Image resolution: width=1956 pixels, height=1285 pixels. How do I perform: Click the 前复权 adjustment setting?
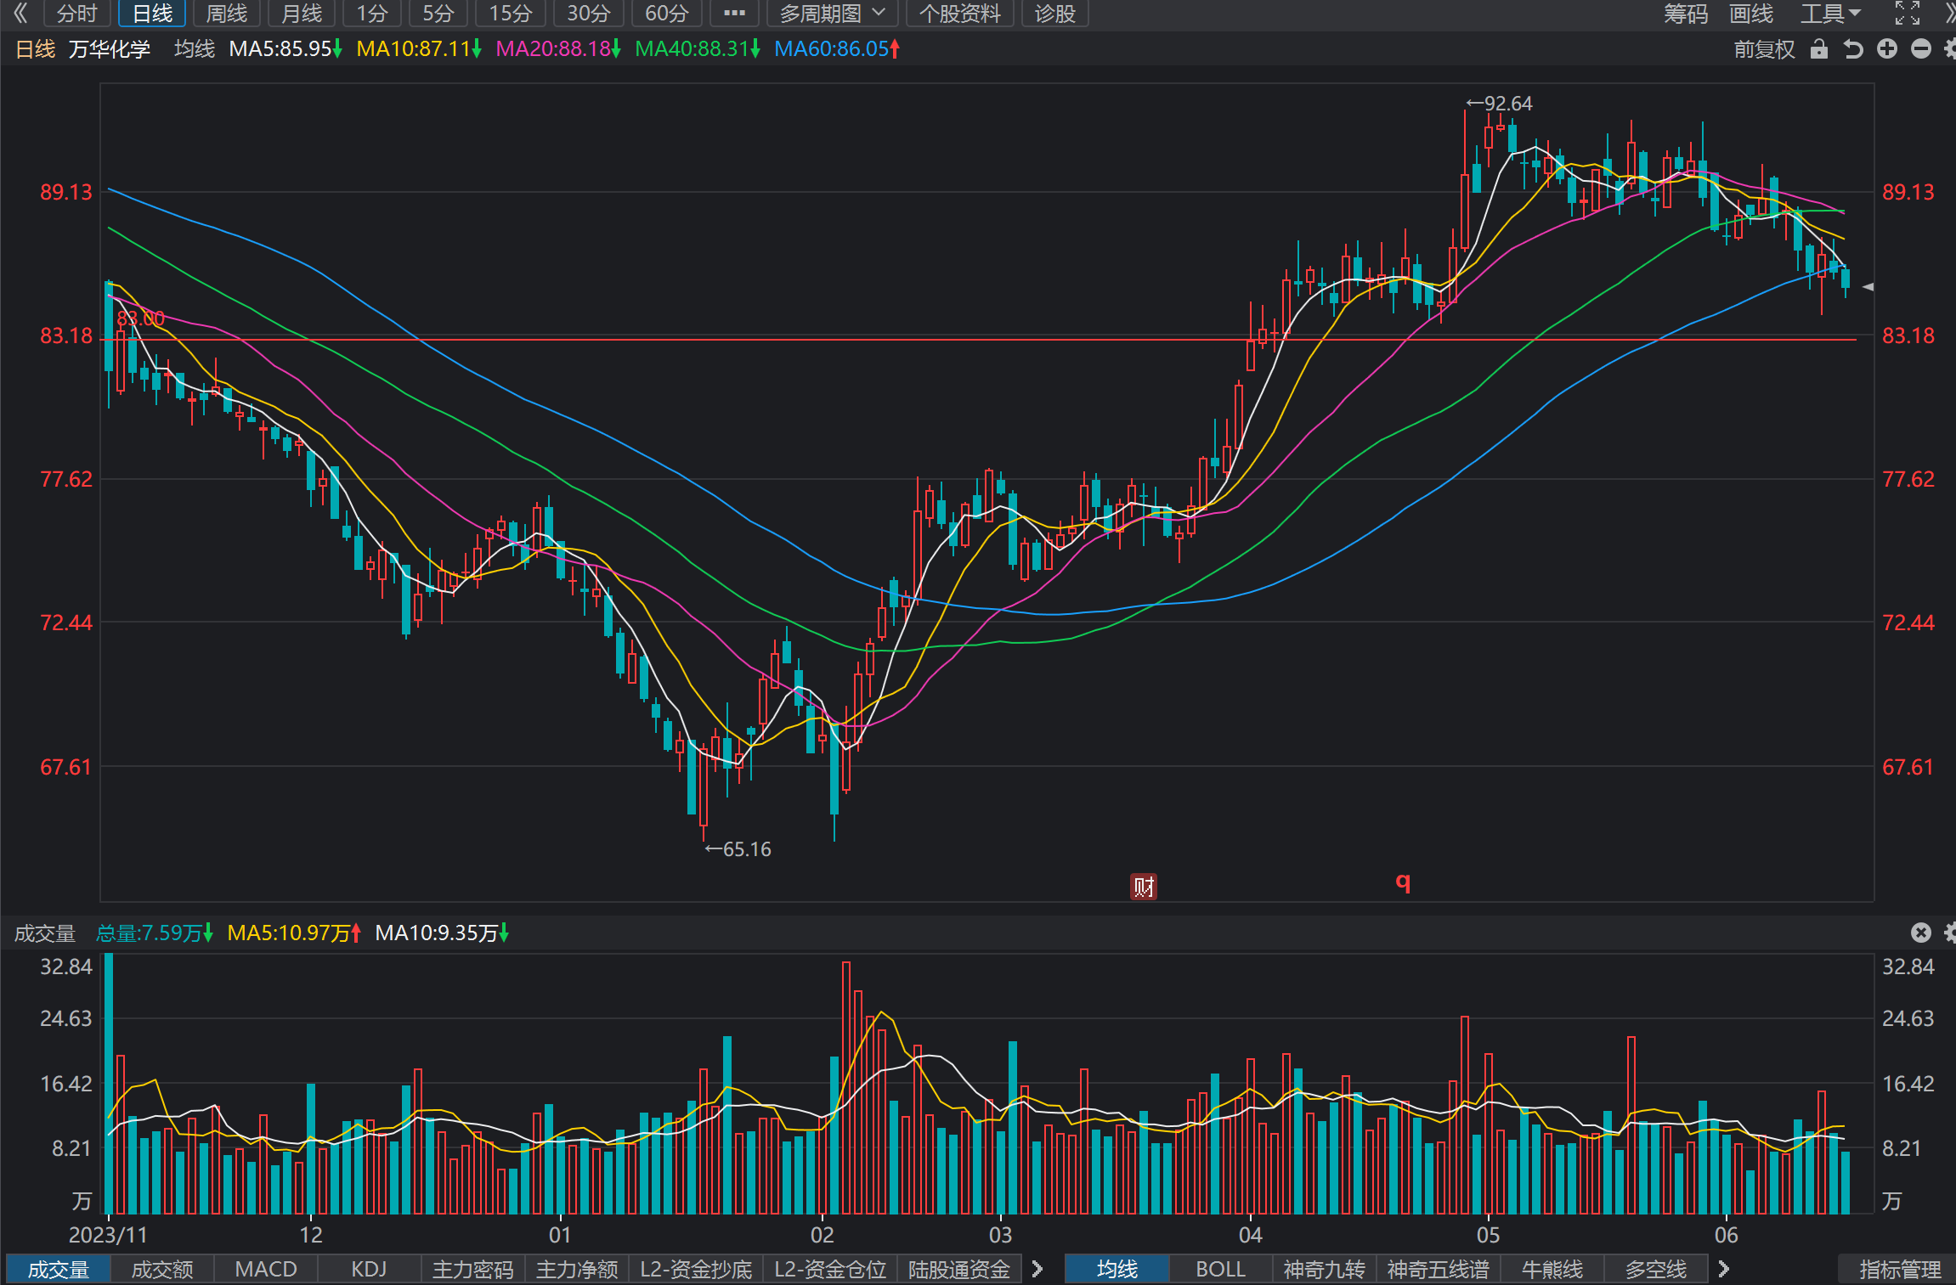tap(1764, 49)
